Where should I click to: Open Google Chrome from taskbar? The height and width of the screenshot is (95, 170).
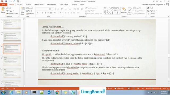(57, 92)
